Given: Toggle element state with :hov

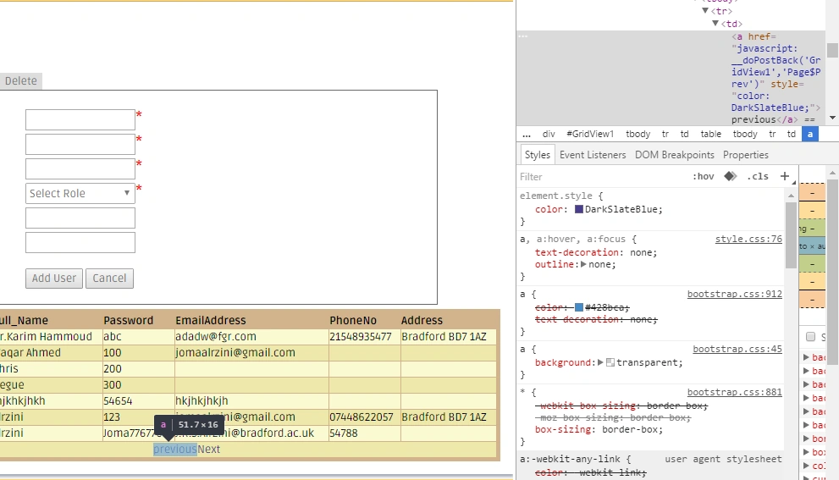Looking at the screenshot, I should click(x=703, y=176).
